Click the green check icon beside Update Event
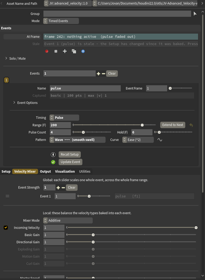Image resolution: width=205 pixels, height=280 pixels. (53, 162)
